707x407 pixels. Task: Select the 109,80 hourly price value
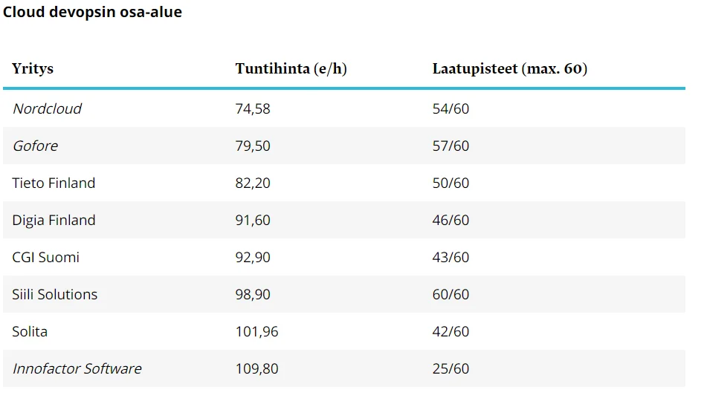tap(256, 368)
